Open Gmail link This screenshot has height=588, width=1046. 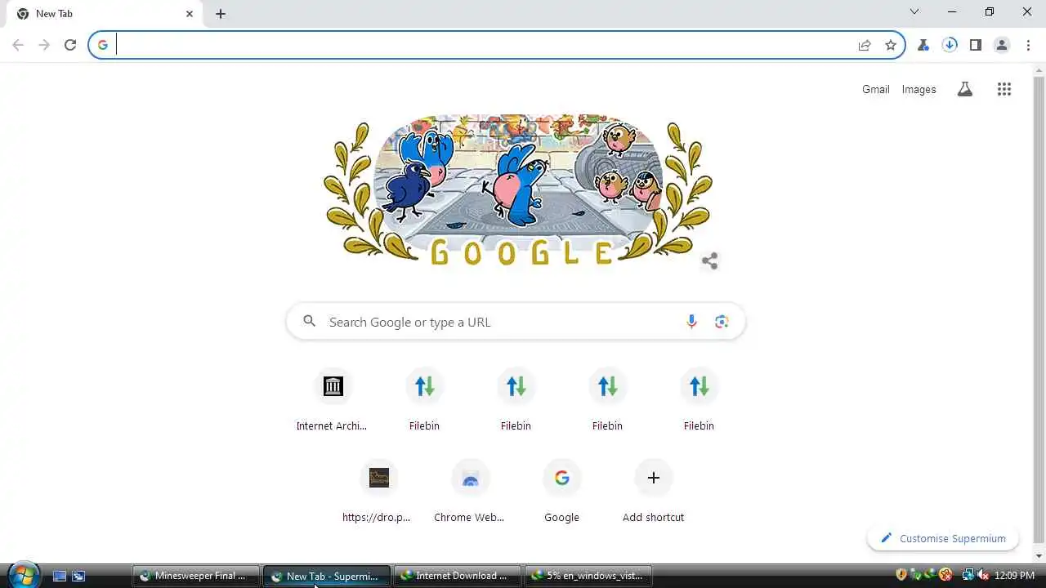point(875,90)
